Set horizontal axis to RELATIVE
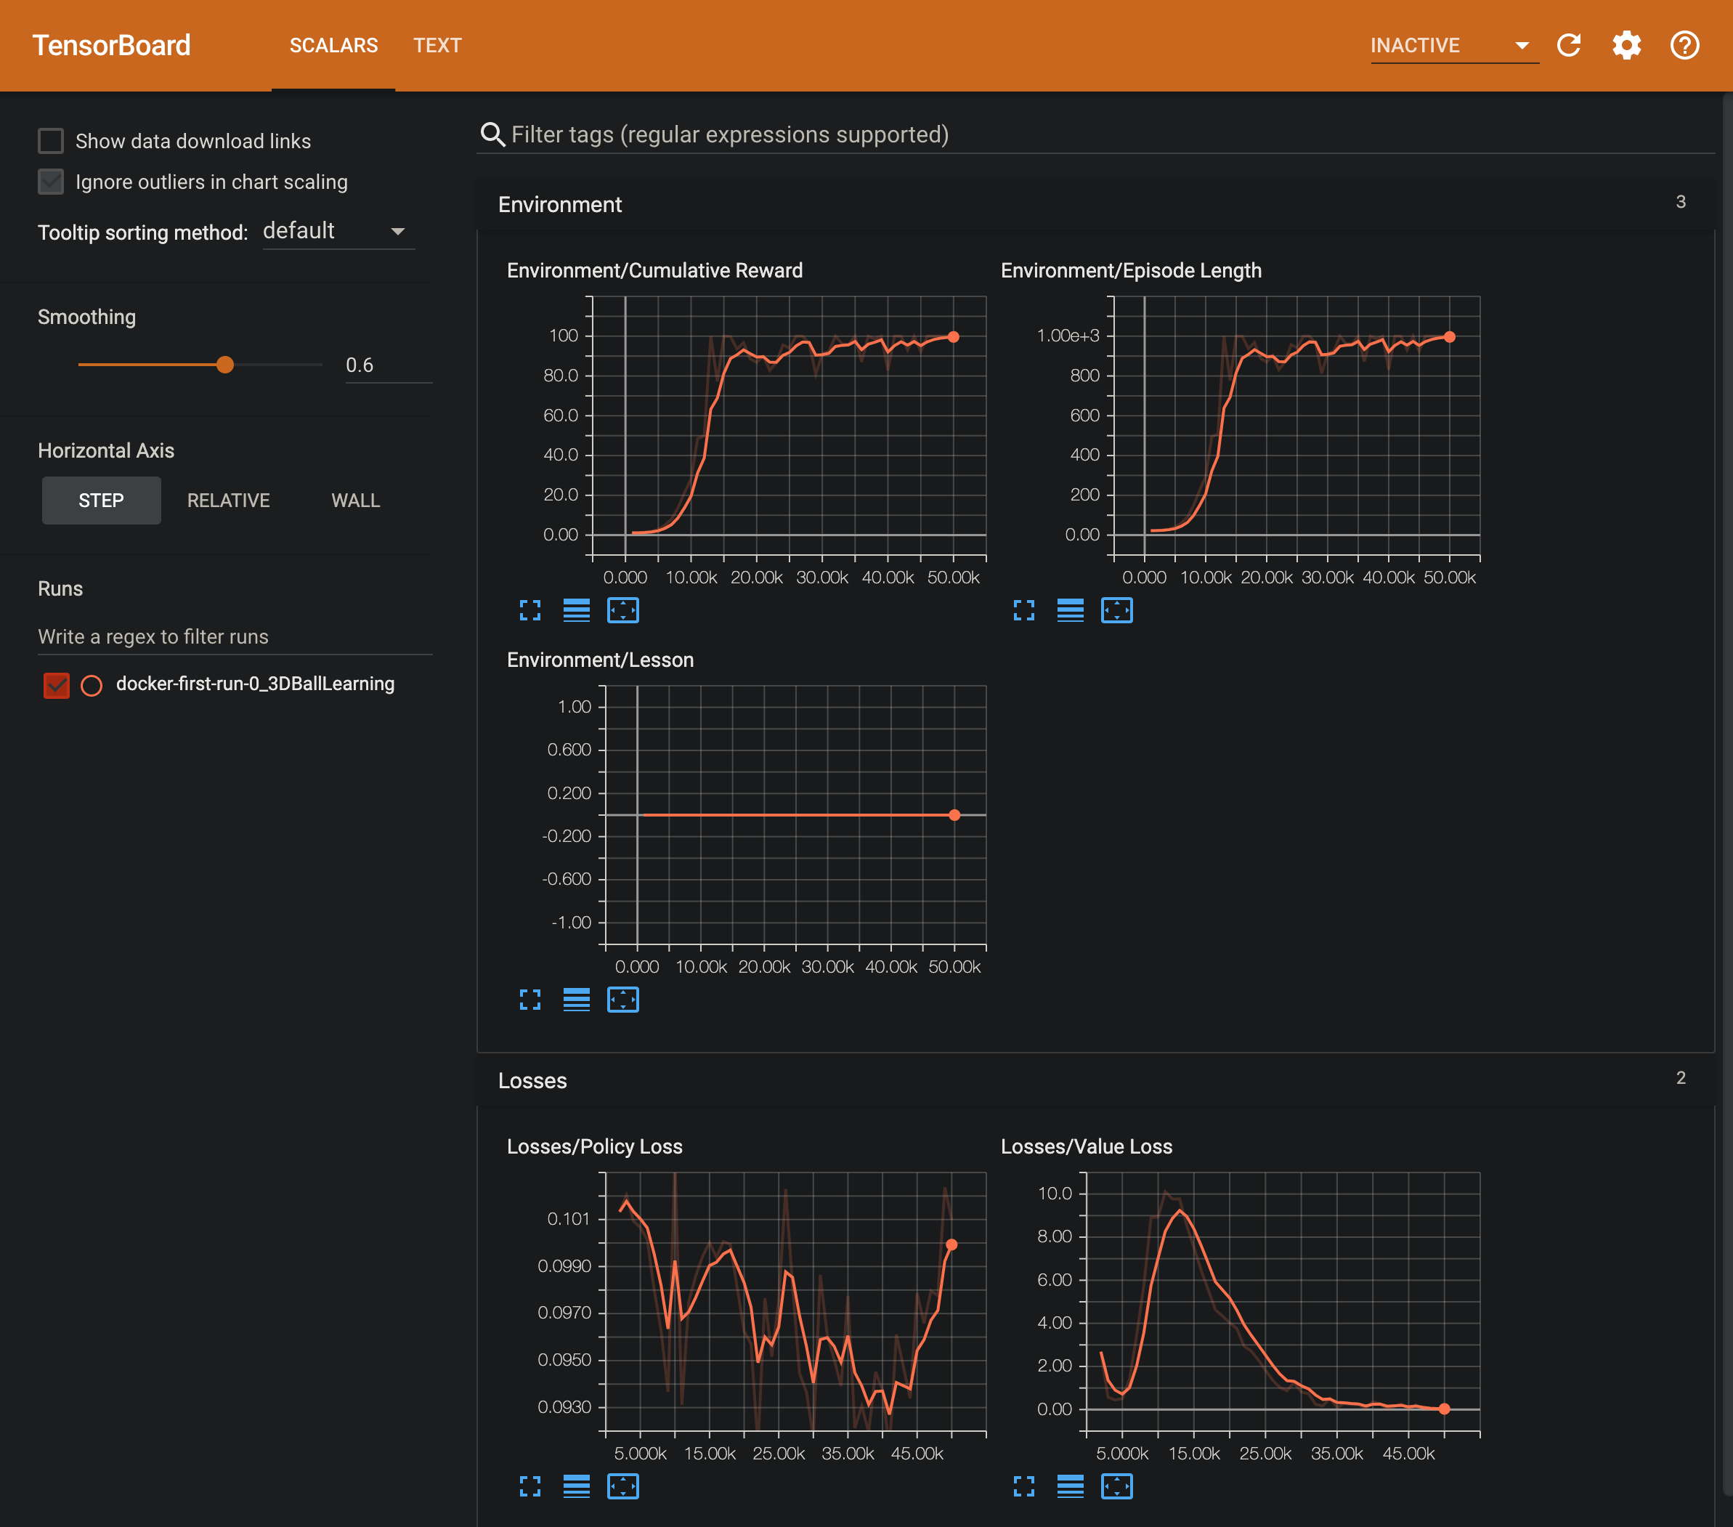 click(x=228, y=501)
